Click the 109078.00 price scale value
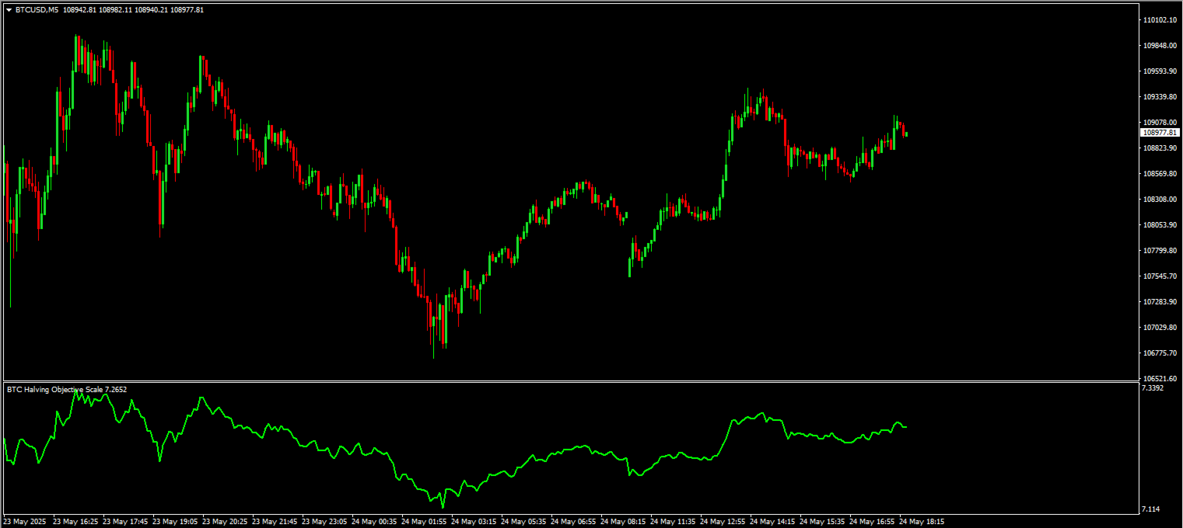 coord(1160,123)
